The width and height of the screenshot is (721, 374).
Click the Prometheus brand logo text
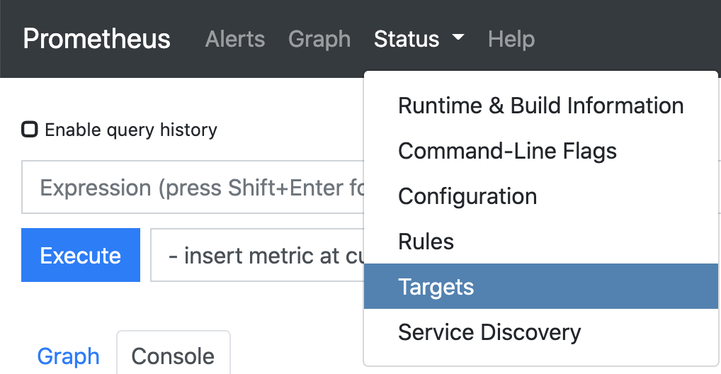coord(96,39)
